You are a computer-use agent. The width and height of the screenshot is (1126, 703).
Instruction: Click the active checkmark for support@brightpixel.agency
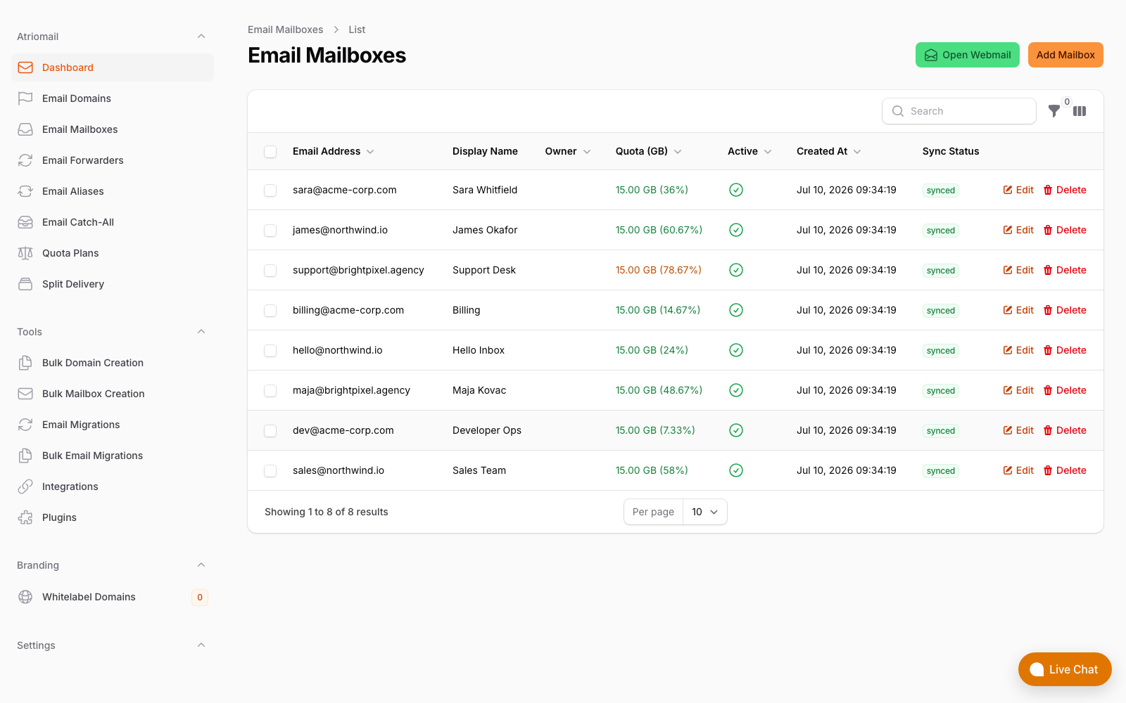pyautogui.click(x=736, y=270)
